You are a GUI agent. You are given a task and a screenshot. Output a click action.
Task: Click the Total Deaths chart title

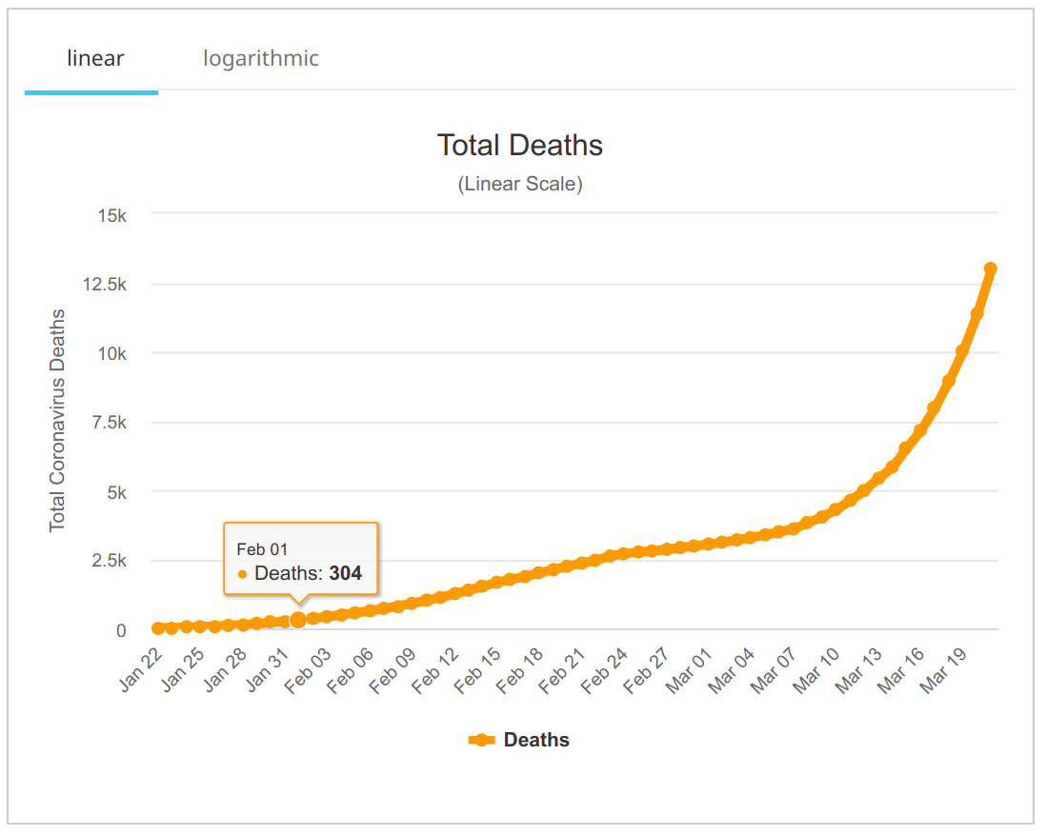click(x=519, y=145)
